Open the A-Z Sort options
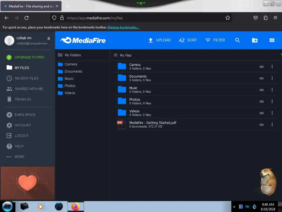This screenshot has height=212, width=282. (188, 40)
